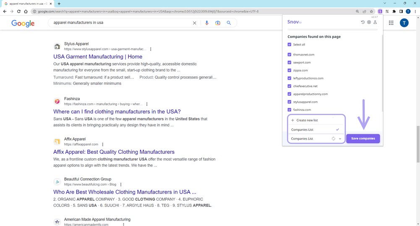Viewport: 420px width, 226px height.
Task: Open more options for Beautiful Connection Group result
Action: [x=121, y=185]
